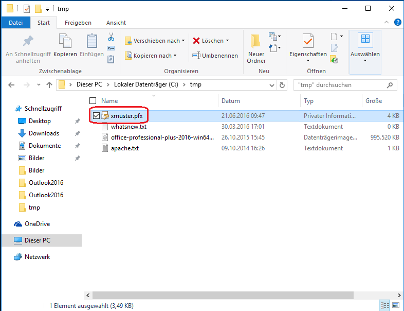Customize the quick access toolbar dropdown

(x=47, y=9)
